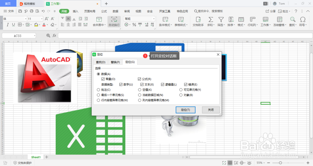313x166 pixels.
Task: Uncheck the Constants (常量) checkbox
Action: pyautogui.click(x=103, y=79)
